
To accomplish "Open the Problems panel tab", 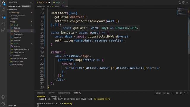I will click(41, 93).
